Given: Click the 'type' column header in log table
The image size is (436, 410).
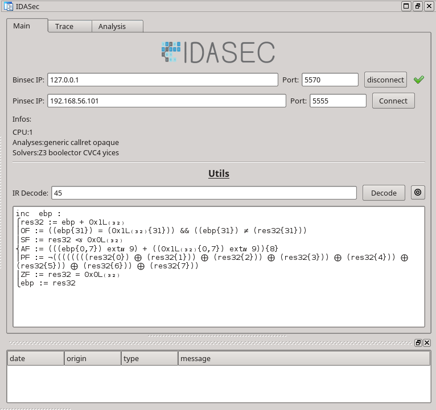Looking at the screenshot, I should (x=150, y=358).
